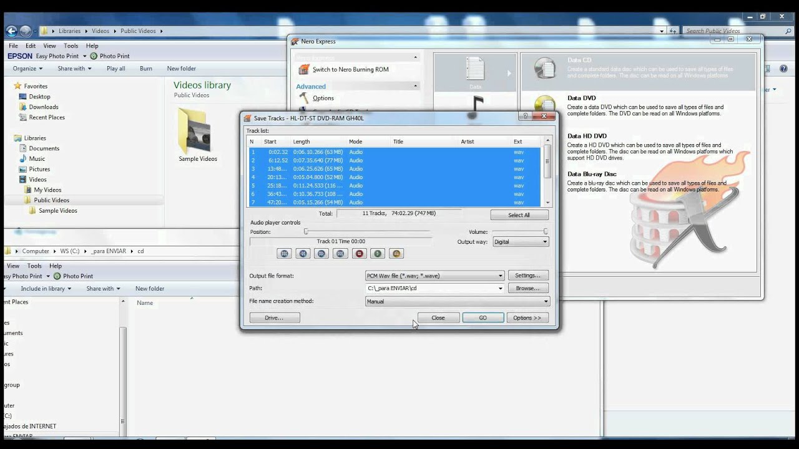This screenshot has height=449, width=799.
Task: Click the Burn button in Explorer toolbar
Action: (146, 69)
